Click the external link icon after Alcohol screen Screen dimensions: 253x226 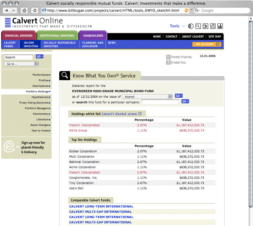click(140, 114)
